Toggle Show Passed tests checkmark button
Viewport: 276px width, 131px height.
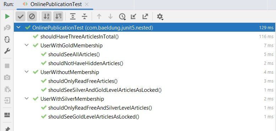(21, 17)
